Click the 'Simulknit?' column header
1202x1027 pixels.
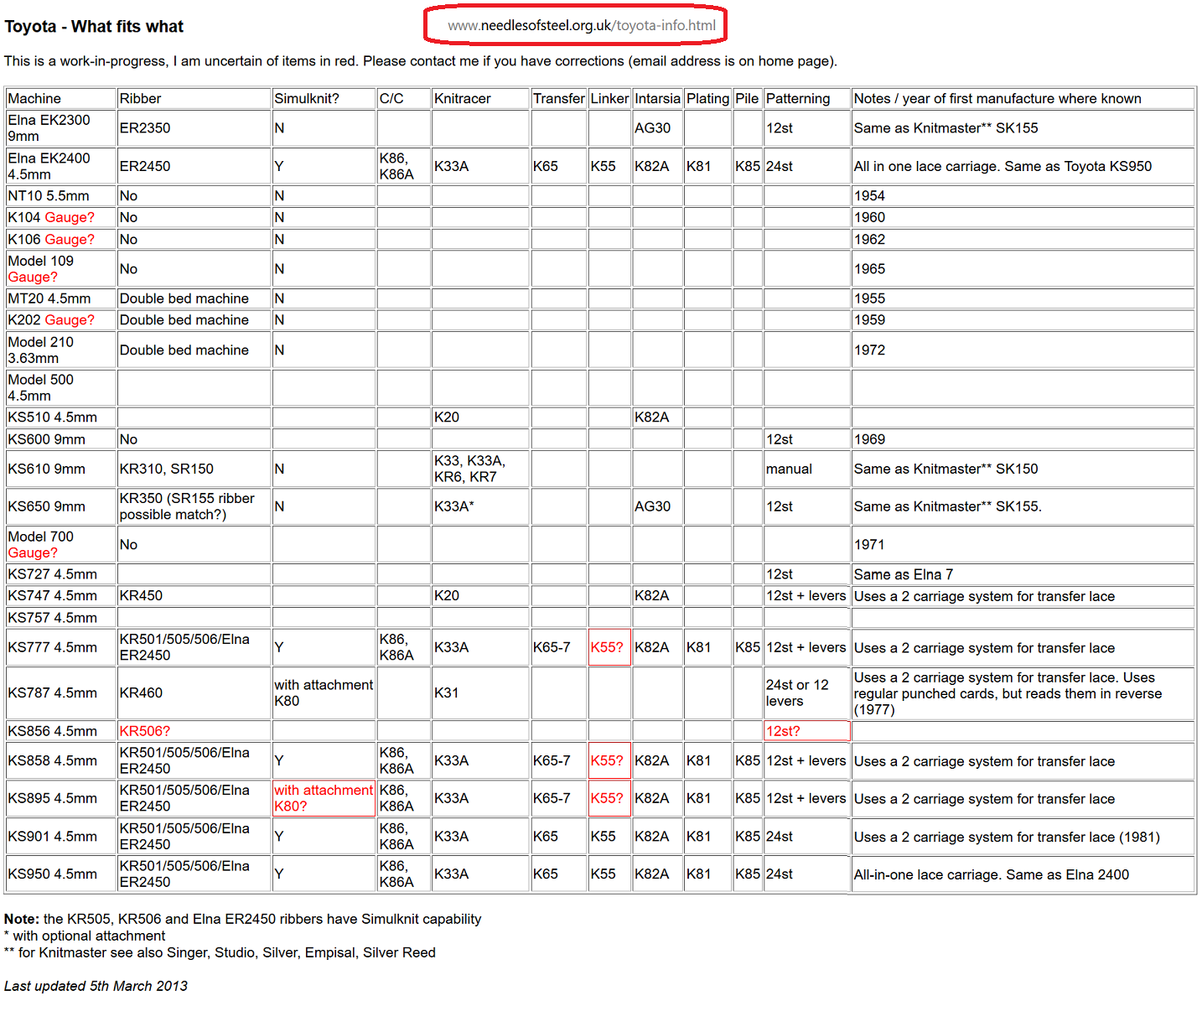tap(324, 98)
